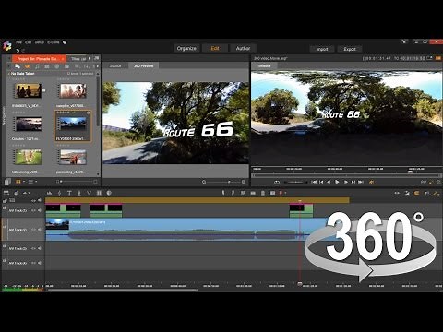This screenshot has width=443, height=332.
Task: Jump to the start of the timeline preview
Action: [314, 182]
